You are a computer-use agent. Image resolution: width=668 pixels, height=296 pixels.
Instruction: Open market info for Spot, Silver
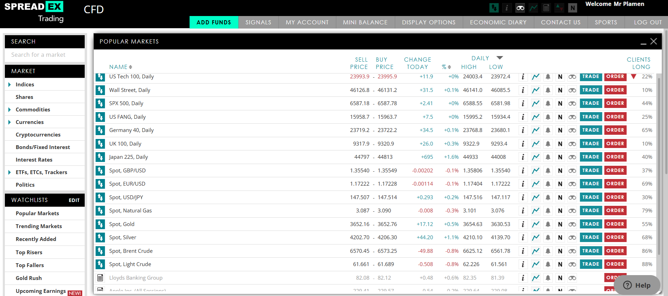(523, 237)
